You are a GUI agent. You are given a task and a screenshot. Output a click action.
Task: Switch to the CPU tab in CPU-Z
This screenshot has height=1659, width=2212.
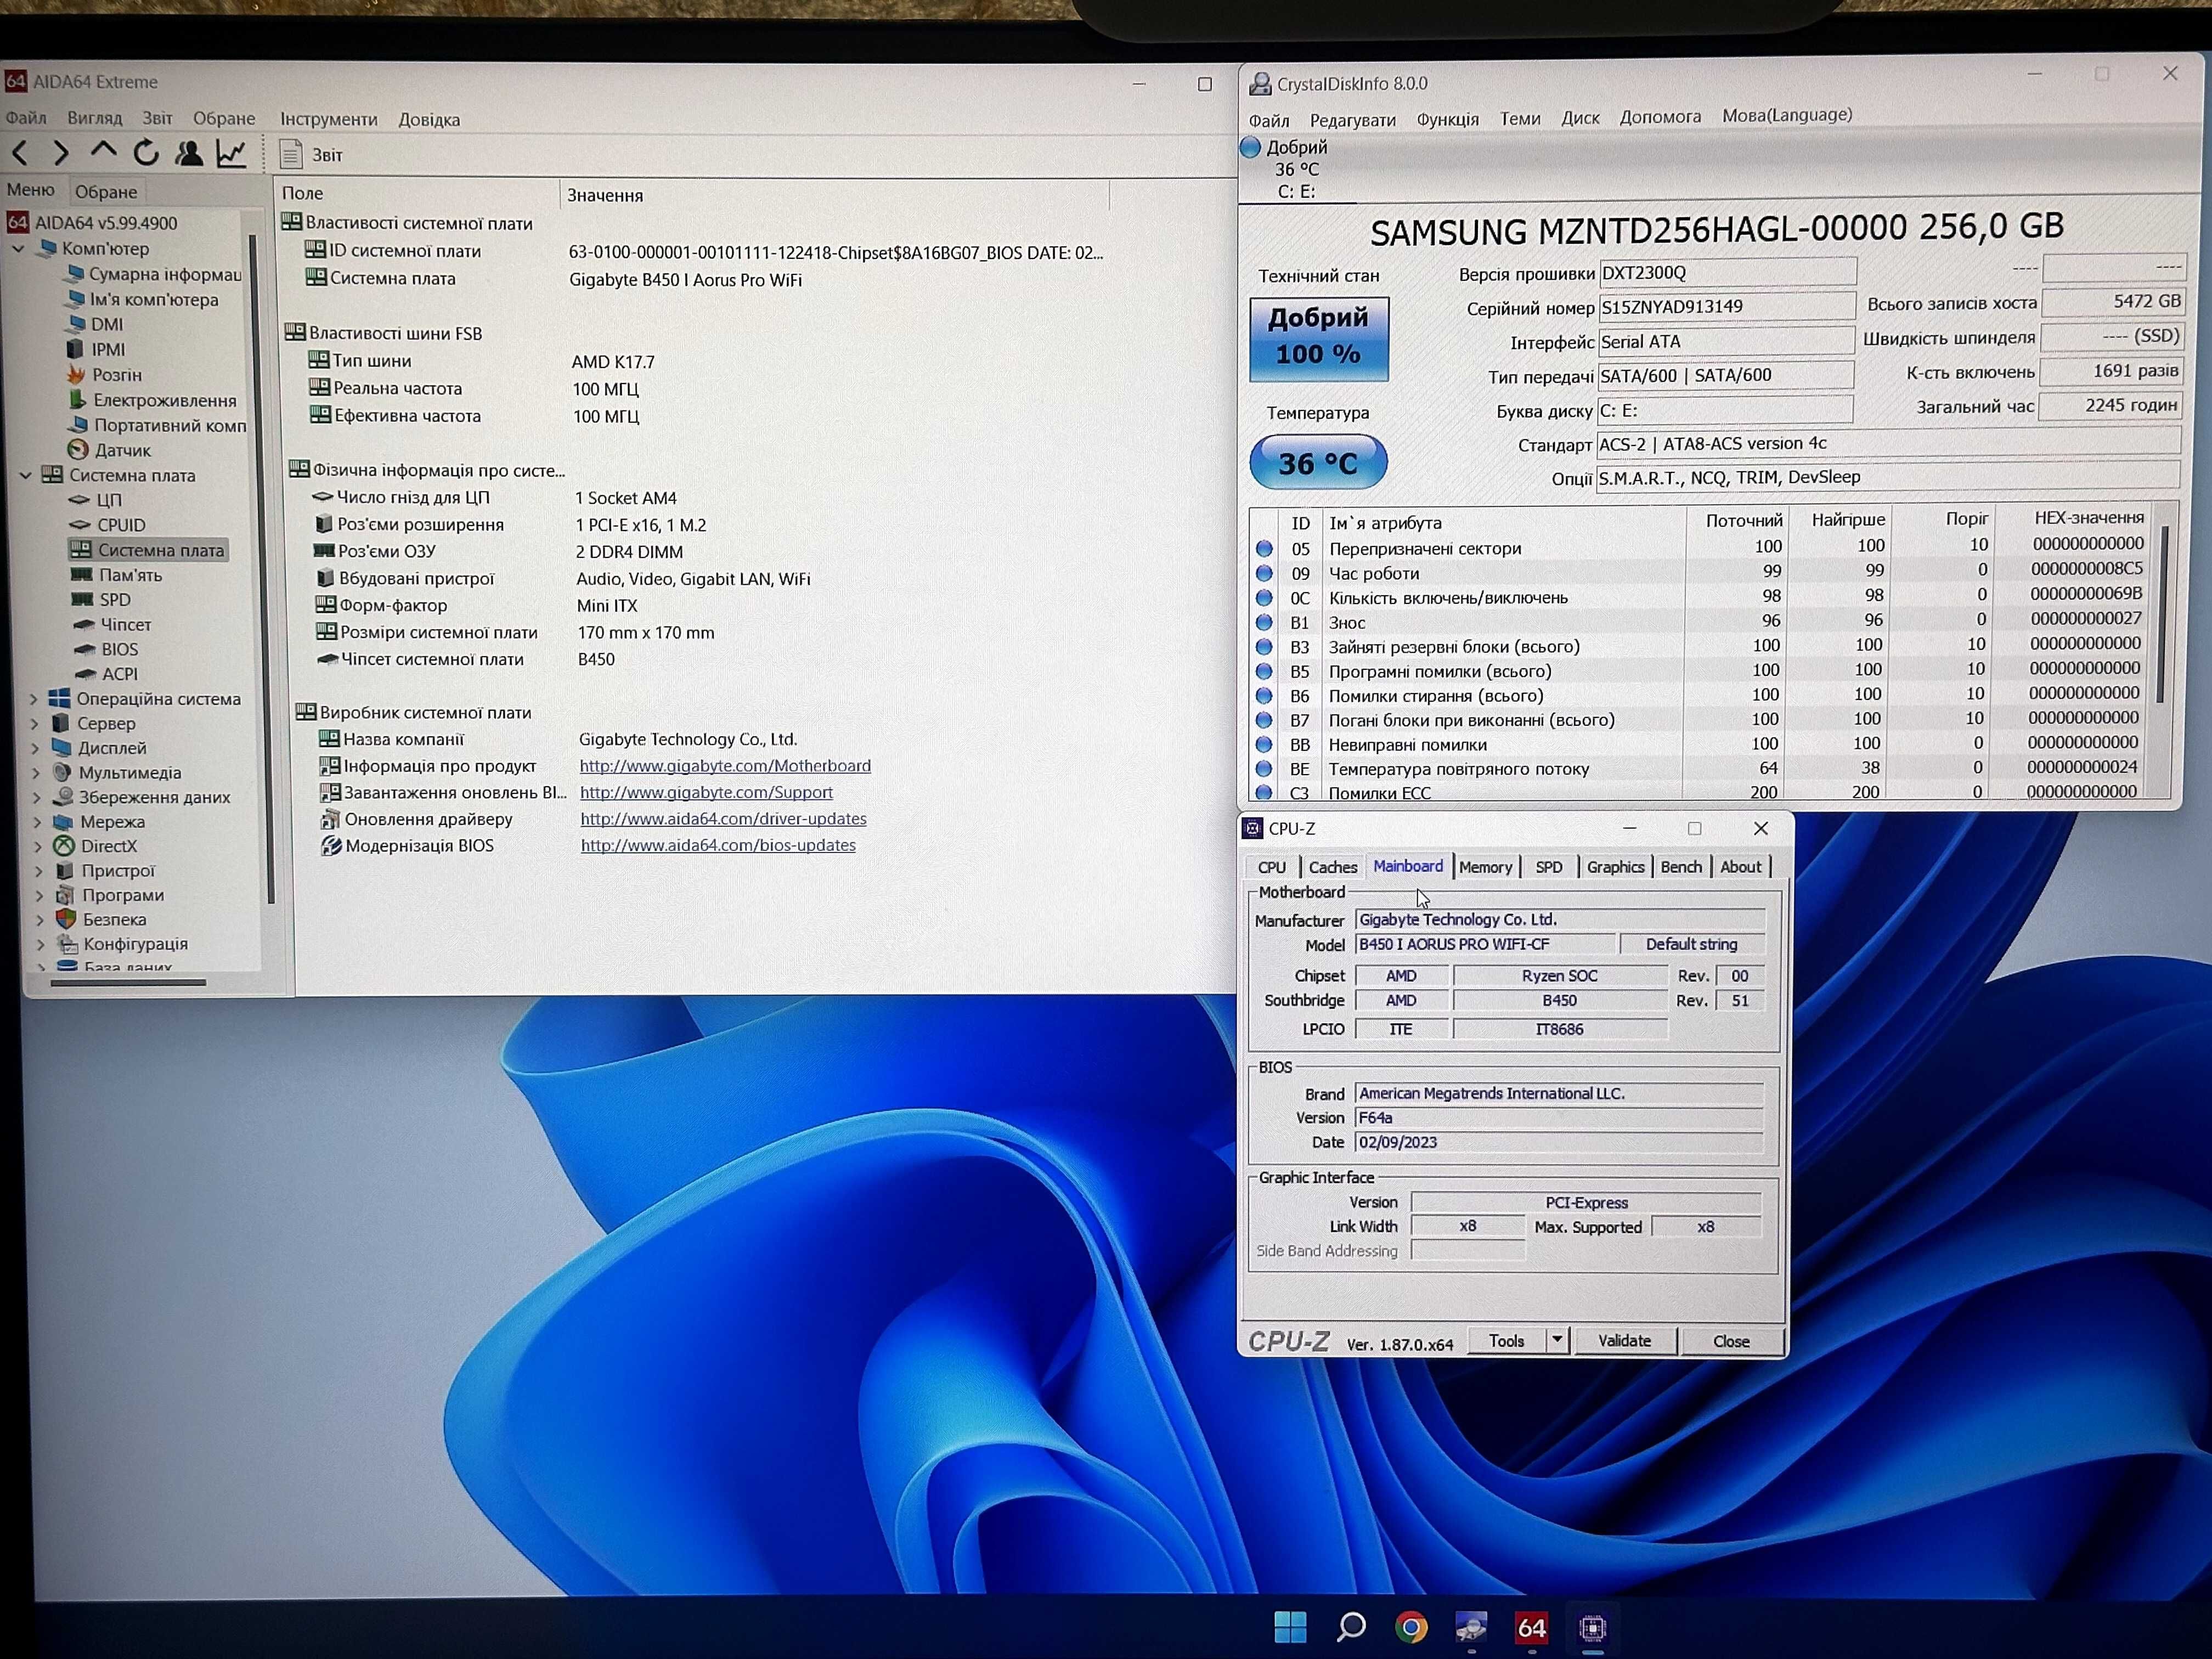point(1271,867)
